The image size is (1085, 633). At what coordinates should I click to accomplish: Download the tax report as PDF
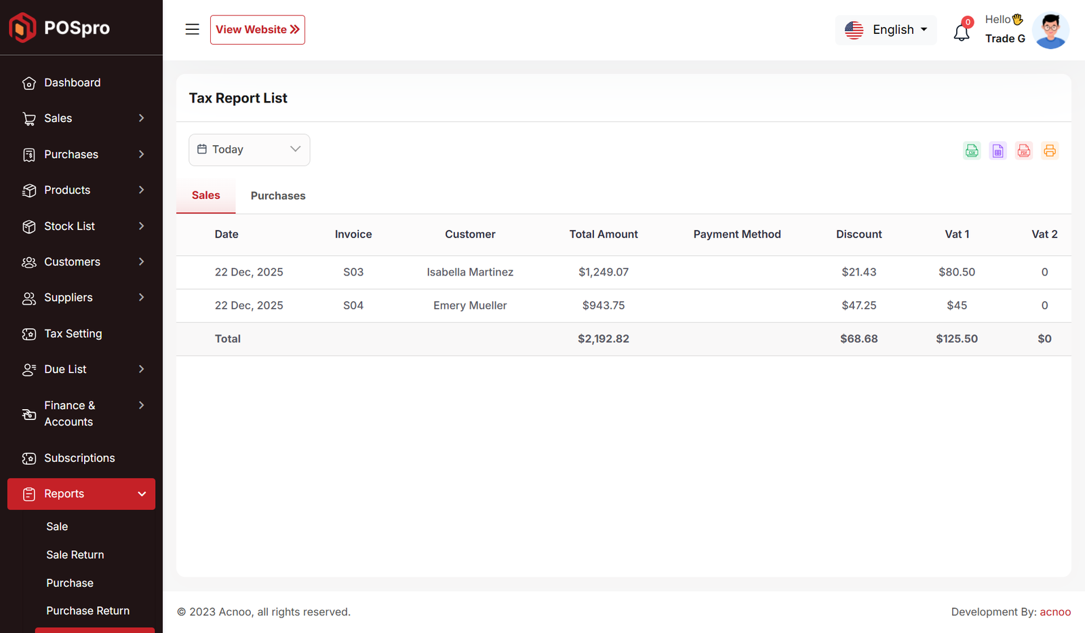point(1023,151)
